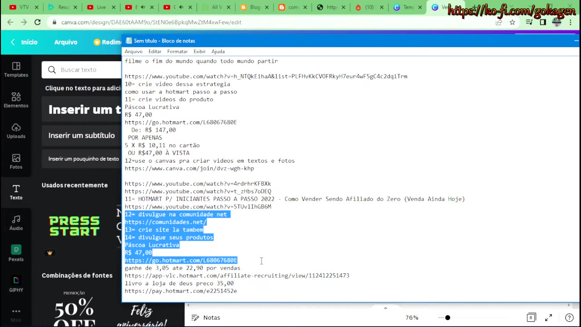This screenshot has width=581, height=327.
Task: Add body text with Inserir um pouquinho de texto
Action: pos(82,159)
